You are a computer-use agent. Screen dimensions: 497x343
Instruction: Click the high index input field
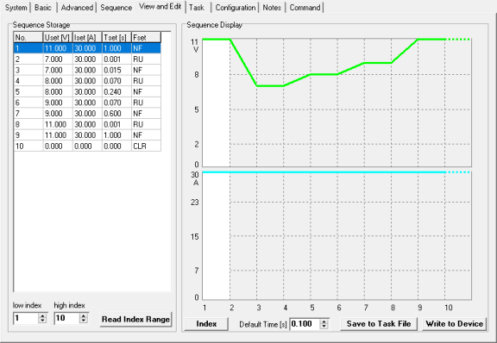[67, 318]
